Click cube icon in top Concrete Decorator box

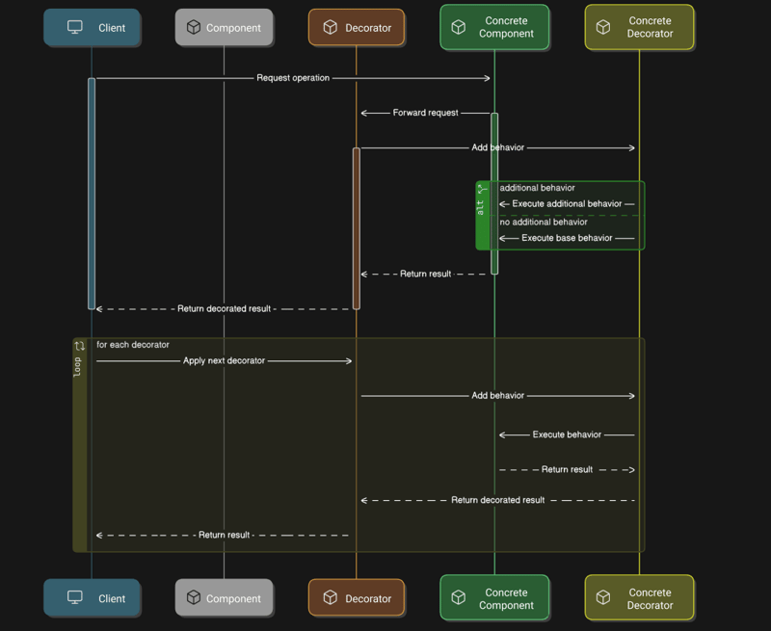(603, 27)
